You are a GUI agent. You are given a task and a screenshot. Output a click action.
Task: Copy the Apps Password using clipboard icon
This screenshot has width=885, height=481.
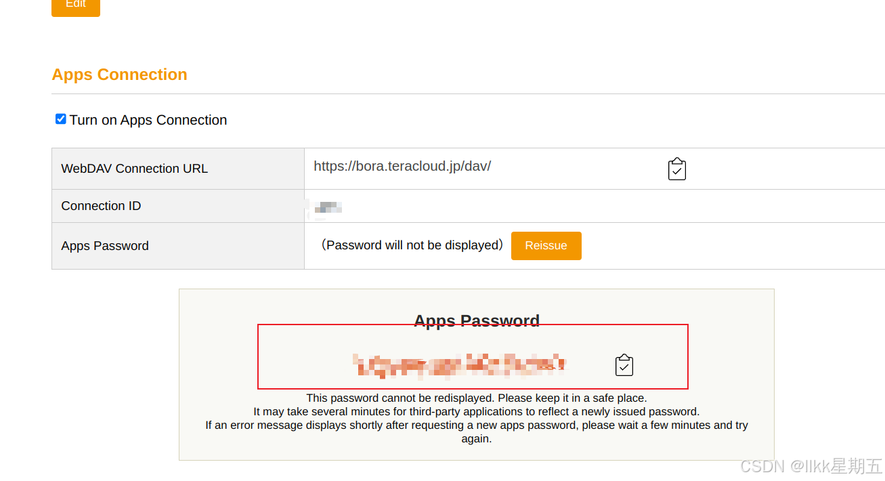(x=624, y=365)
